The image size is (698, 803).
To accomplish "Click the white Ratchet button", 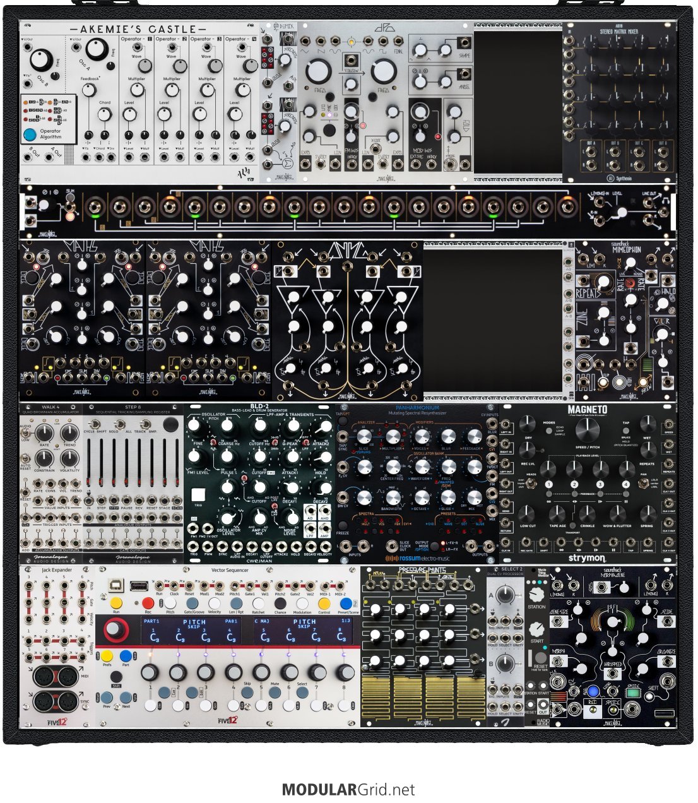I will pyautogui.click(x=258, y=603).
